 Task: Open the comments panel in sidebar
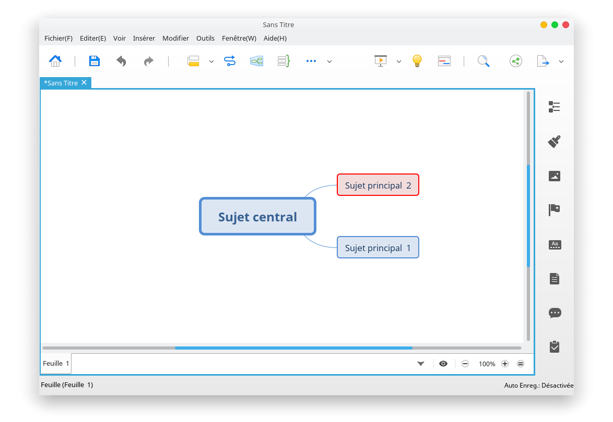click(x=555, y=313)
